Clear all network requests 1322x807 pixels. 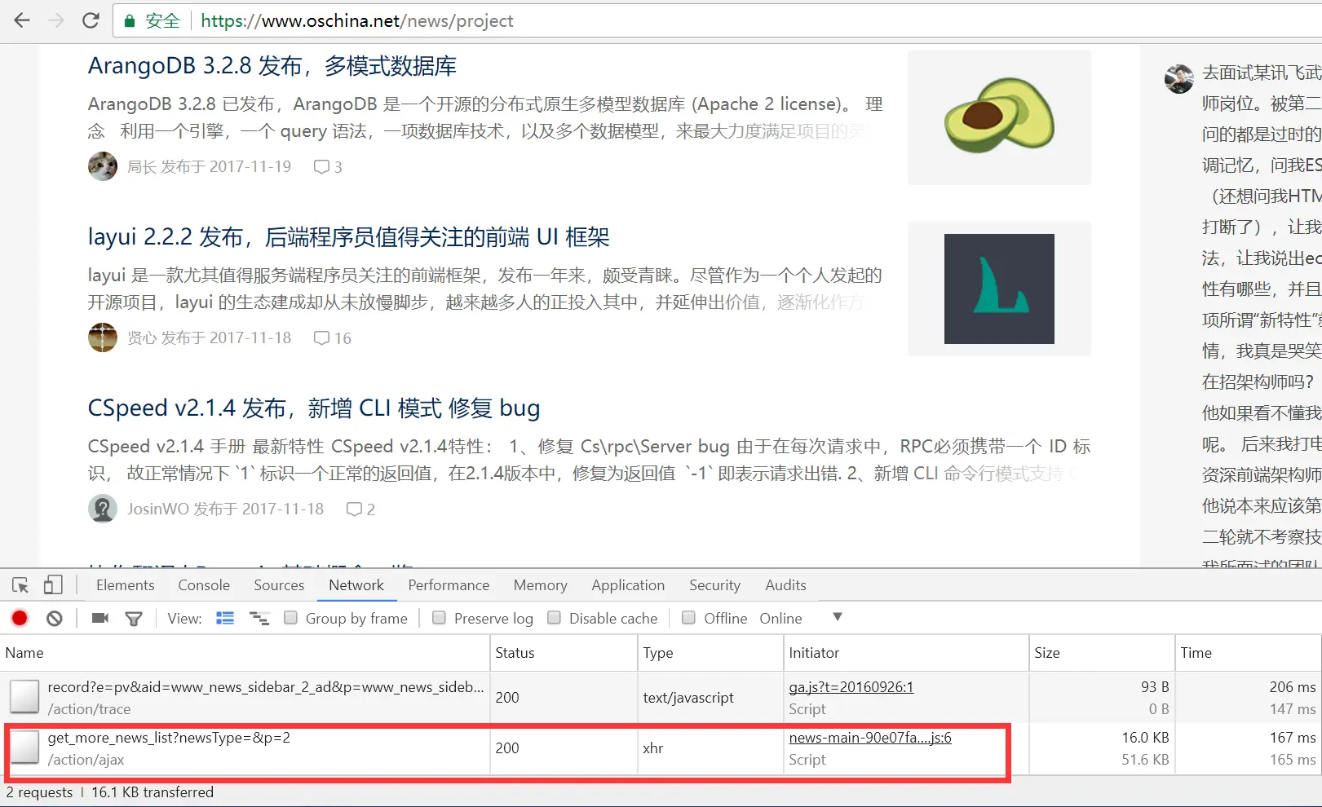[54, 618]
